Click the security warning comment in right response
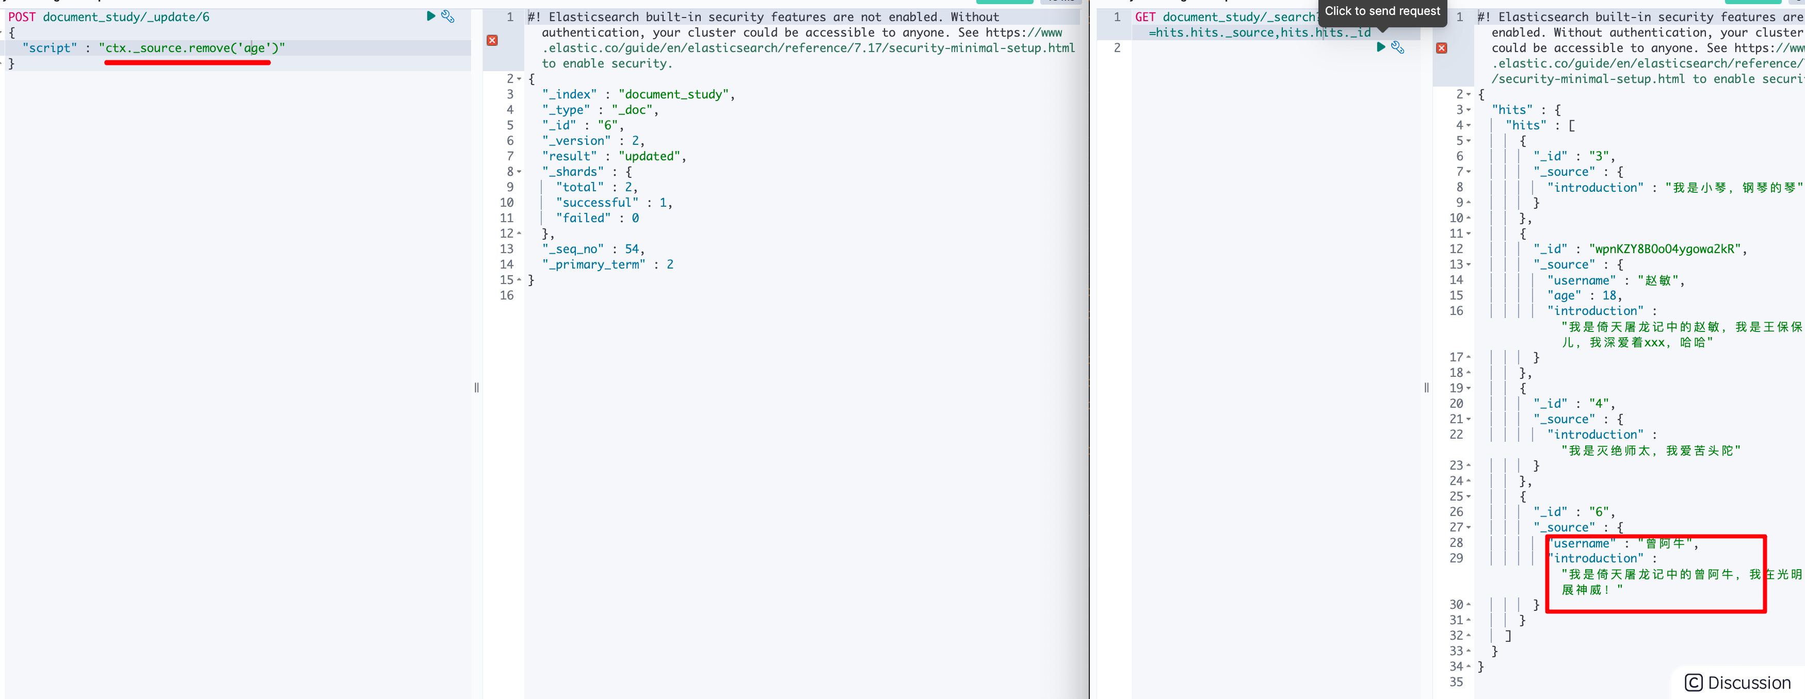 pyautogui.click(x=1640, y=47)
